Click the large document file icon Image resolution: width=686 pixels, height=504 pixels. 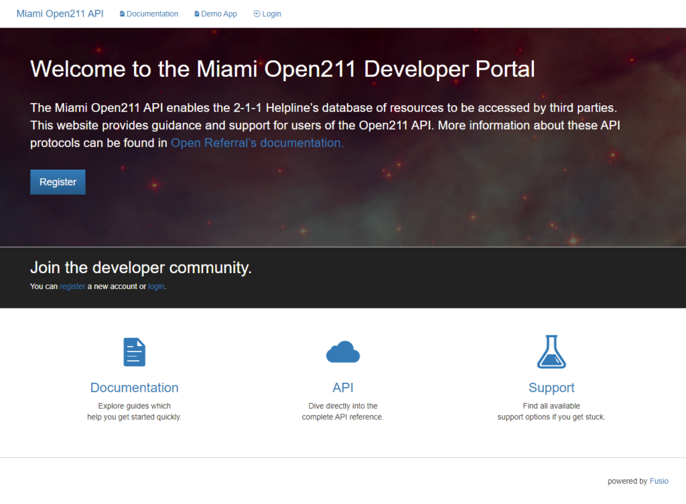click(x=134, y=352)
